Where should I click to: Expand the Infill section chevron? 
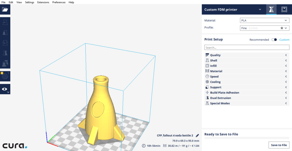point(286,66)
